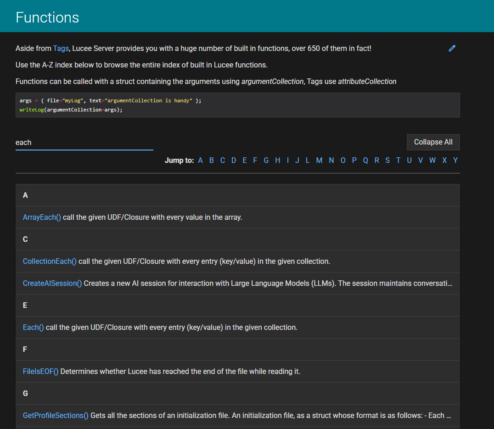Open the Each() function link
This screenshot has height=429, width=494.
(x=34, y=328)
